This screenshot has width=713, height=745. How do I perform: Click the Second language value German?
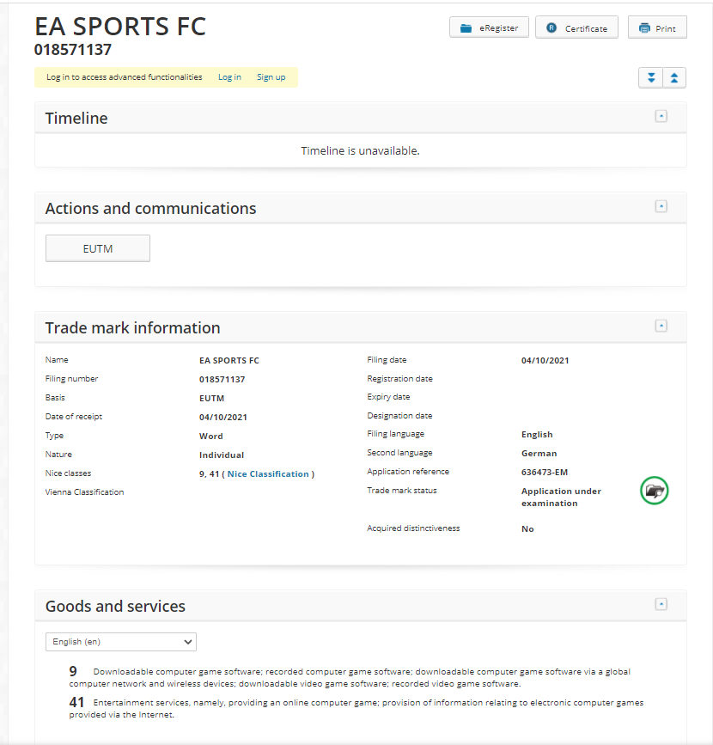point(539,453)
